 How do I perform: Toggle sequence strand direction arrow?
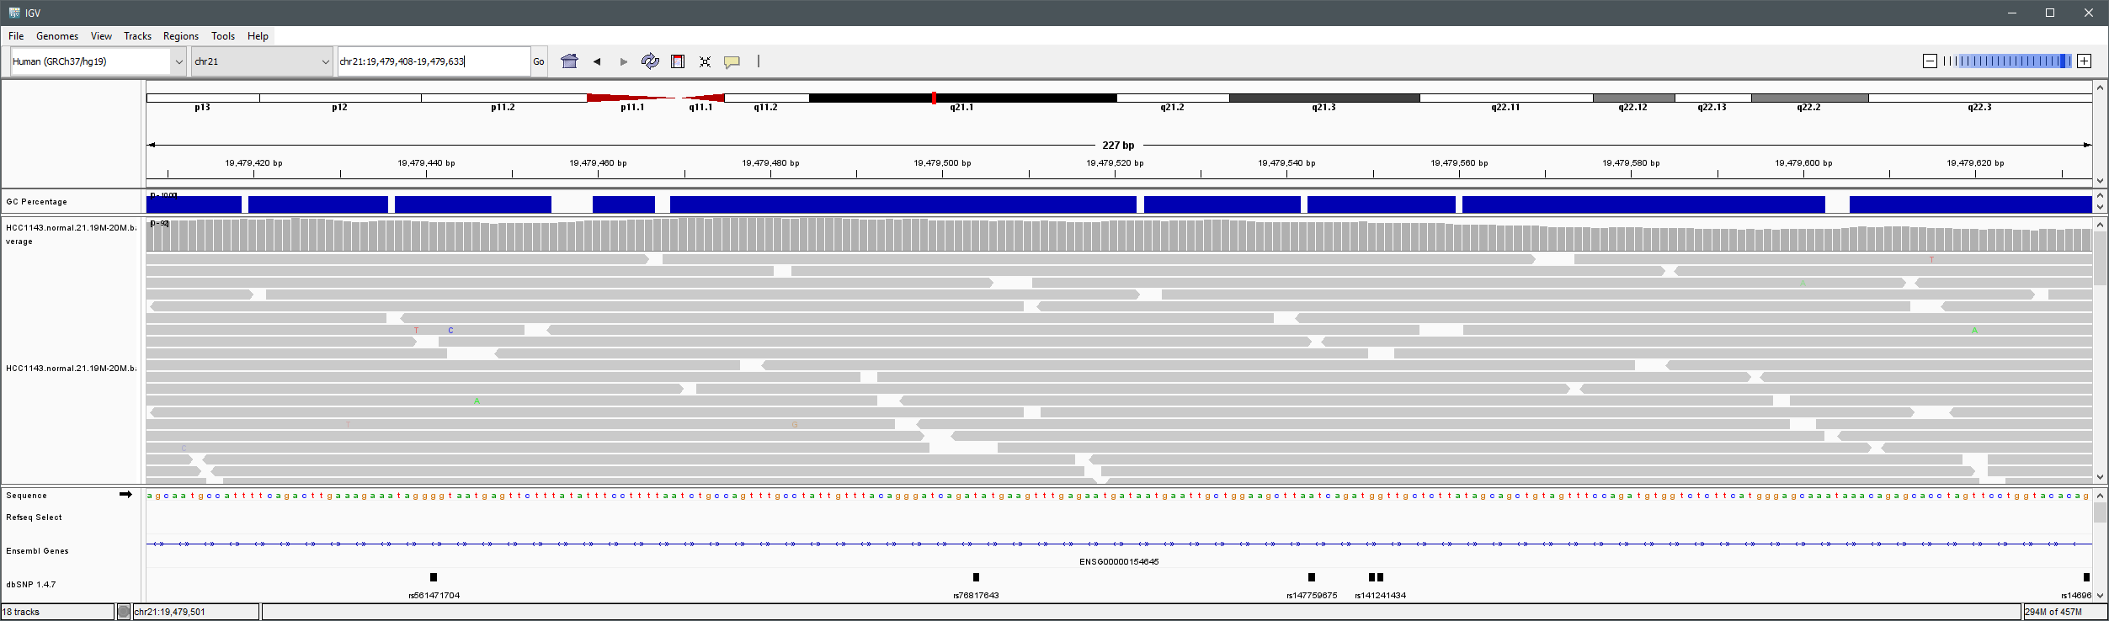point(125,495)
